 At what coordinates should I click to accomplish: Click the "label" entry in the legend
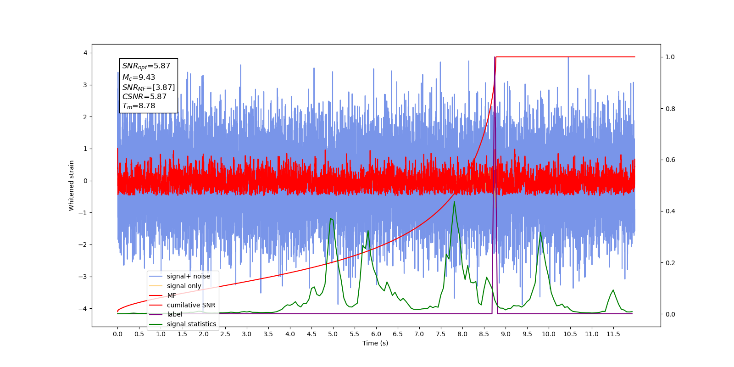click(x=174, y=314)
